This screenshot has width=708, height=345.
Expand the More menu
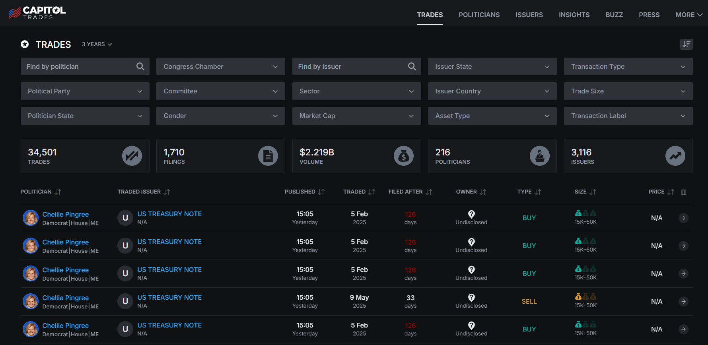[689, 15]
